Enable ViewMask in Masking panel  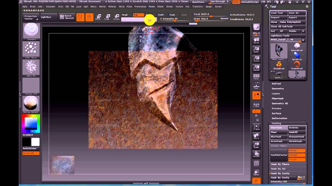click(x=279, y=128)
